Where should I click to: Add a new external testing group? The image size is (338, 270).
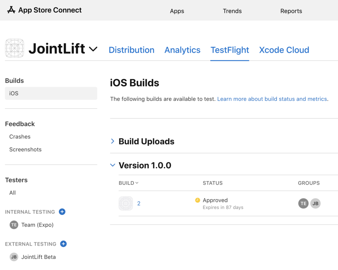[x=63, y=244]
